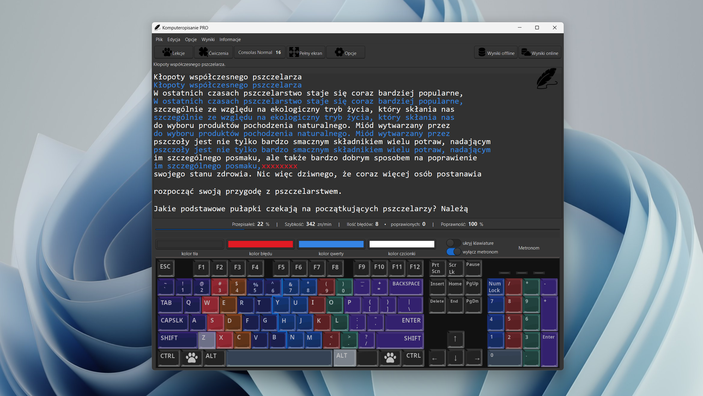Click the Metronom label button
703x396 pixels.
(x=529, y=248)
